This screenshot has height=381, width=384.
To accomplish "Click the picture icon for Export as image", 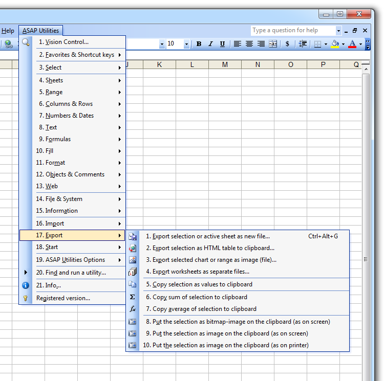I will [x=133, y=260].
